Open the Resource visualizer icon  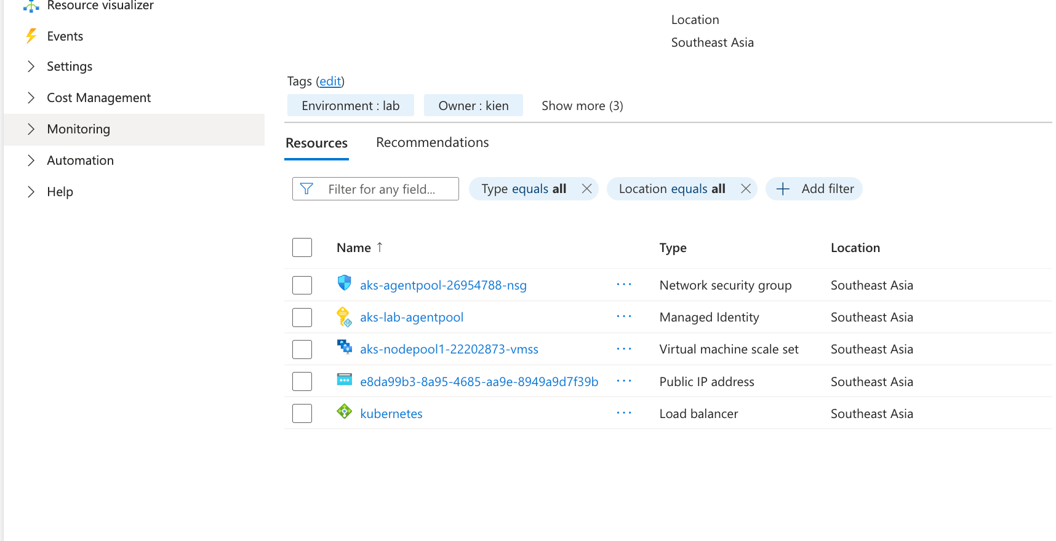[31, 6]
